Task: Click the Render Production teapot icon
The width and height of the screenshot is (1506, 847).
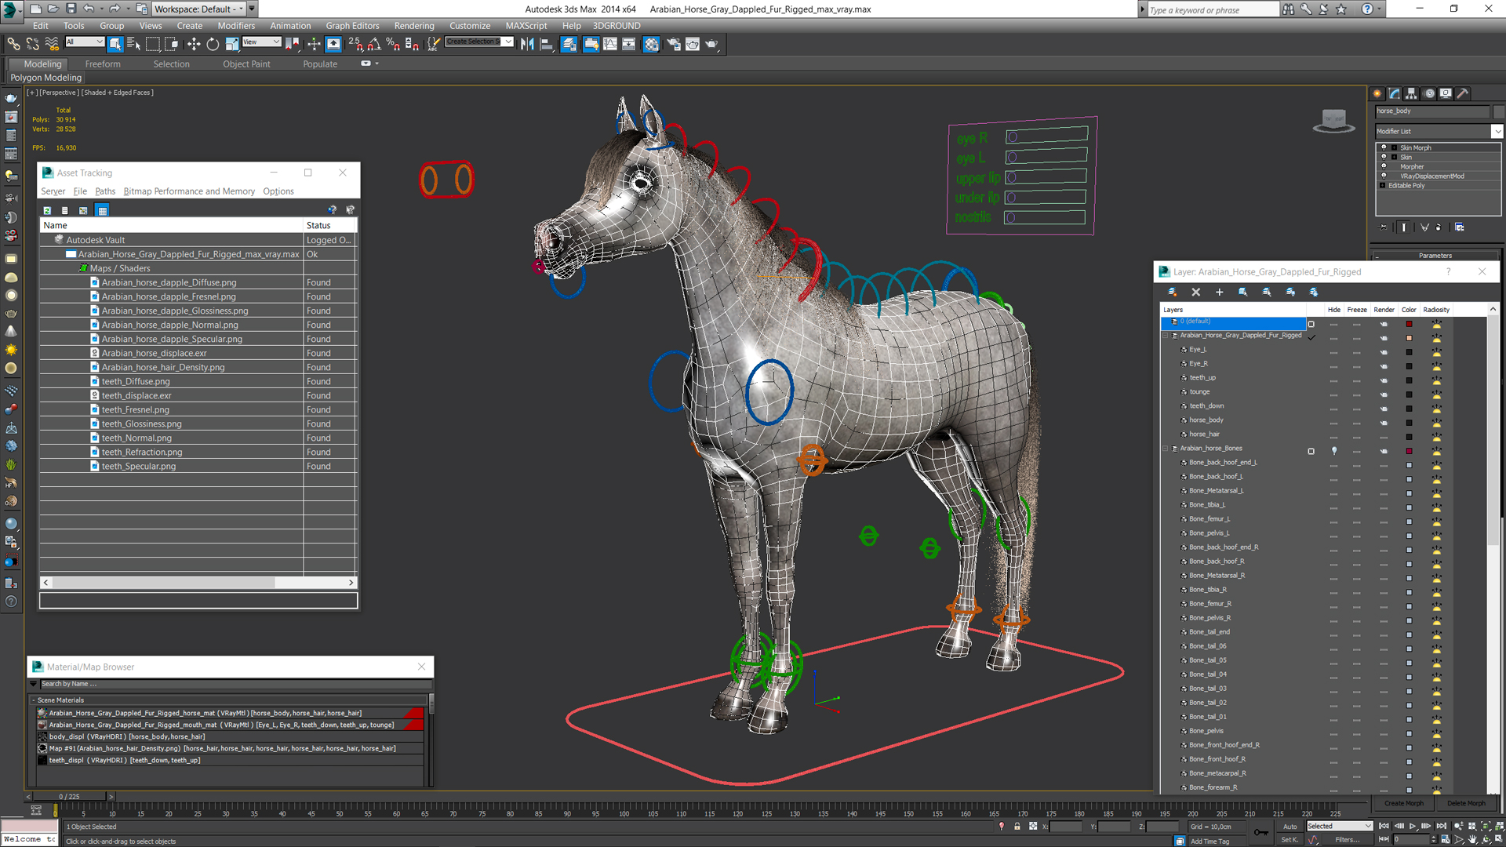Action: (x=711, y=44)
